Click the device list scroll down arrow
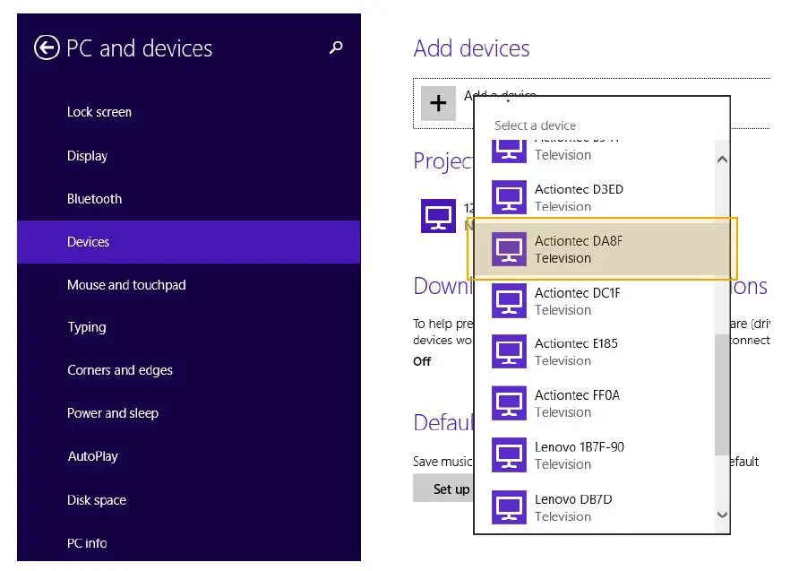The height and width of the screenshot is (571, 799). click(x=722, y=515)
